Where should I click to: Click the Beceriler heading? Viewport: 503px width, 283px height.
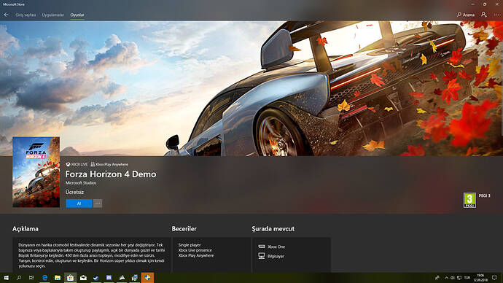pyautogui.click(x=184, y=229)
